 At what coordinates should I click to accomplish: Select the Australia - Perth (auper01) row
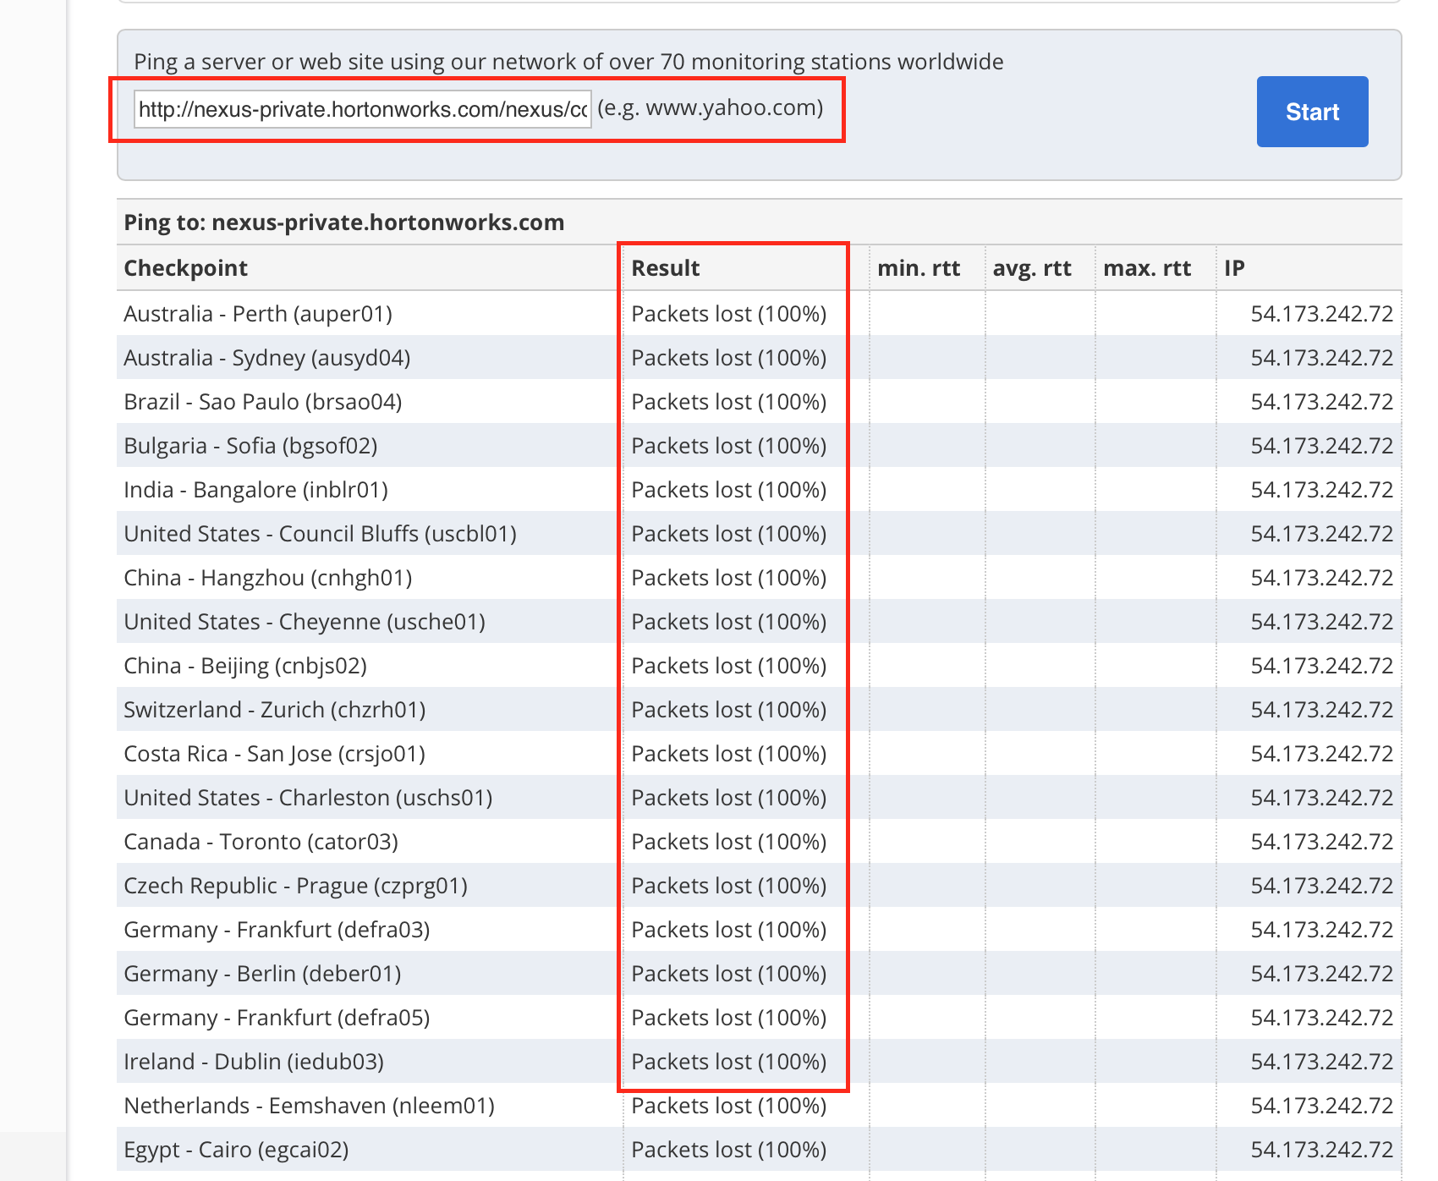pyautogui.click(x=258, y=314)
